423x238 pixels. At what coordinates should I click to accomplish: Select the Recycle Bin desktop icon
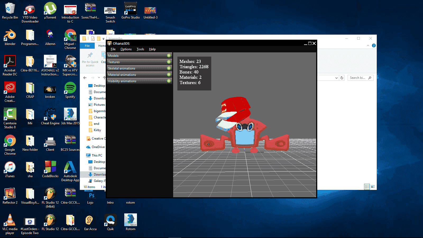[x=10, y=11]
